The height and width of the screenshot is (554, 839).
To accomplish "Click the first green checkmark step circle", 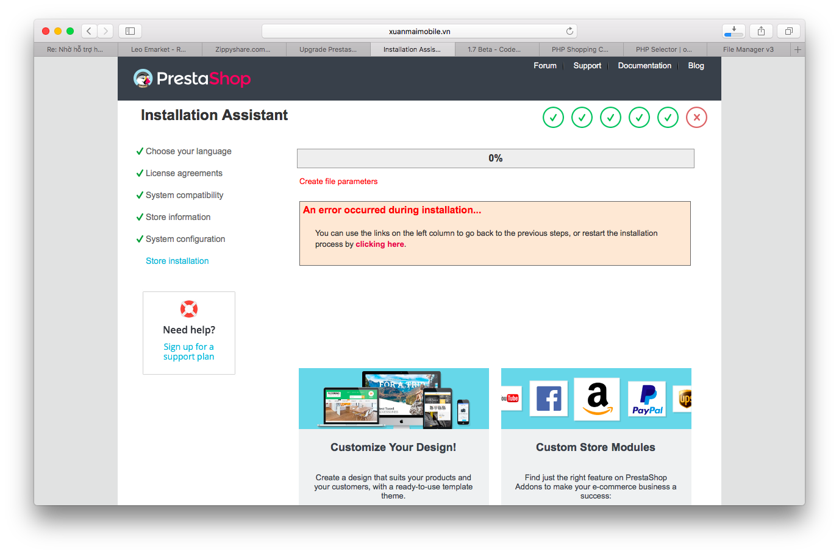I will pos(553,118).
